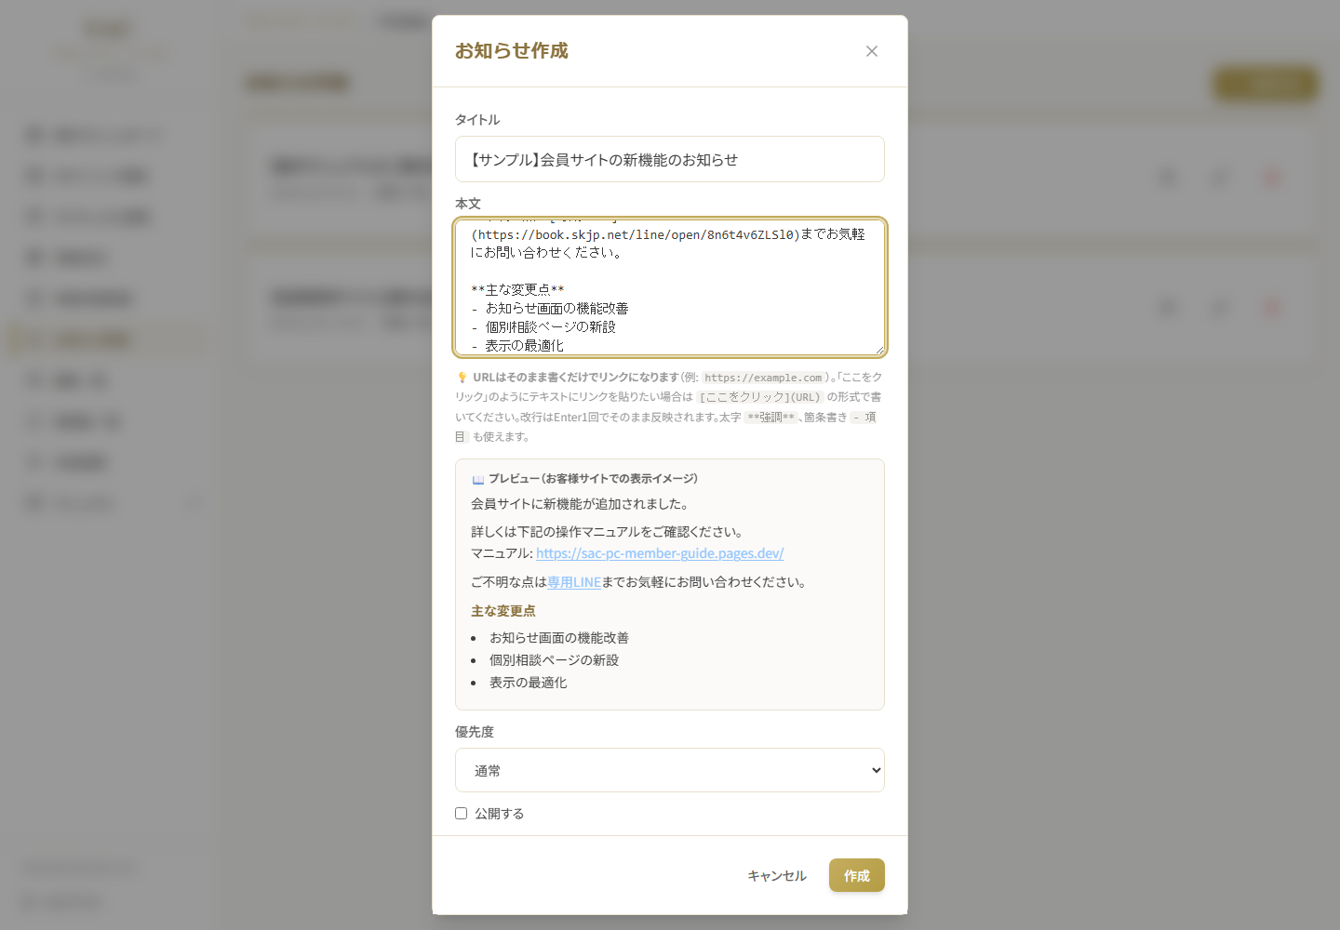Screen dimensions: 1340x930
Task: Click the https://example.com code sample in hint
Action: (x=763, y=378)
